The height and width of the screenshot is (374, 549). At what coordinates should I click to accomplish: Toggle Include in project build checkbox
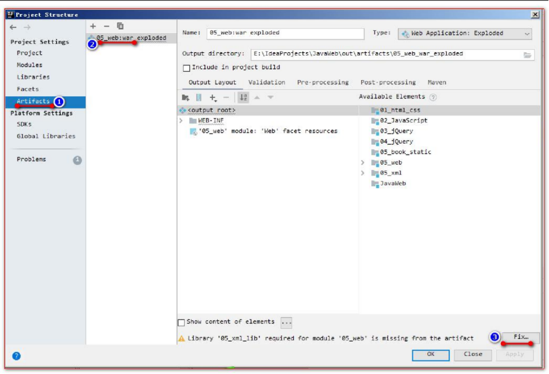[187, 68]
